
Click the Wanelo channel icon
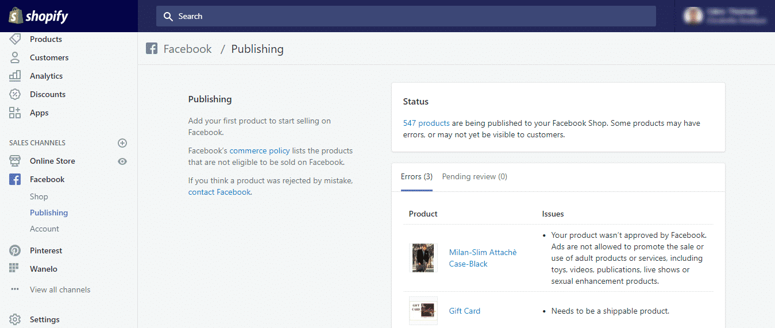pyautogui.click(x=15, y=269)
